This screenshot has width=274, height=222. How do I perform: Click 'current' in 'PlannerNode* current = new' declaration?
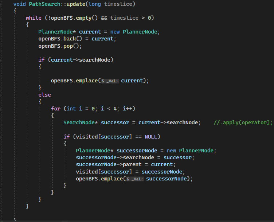pyautogui.click(x=90, y=32)
